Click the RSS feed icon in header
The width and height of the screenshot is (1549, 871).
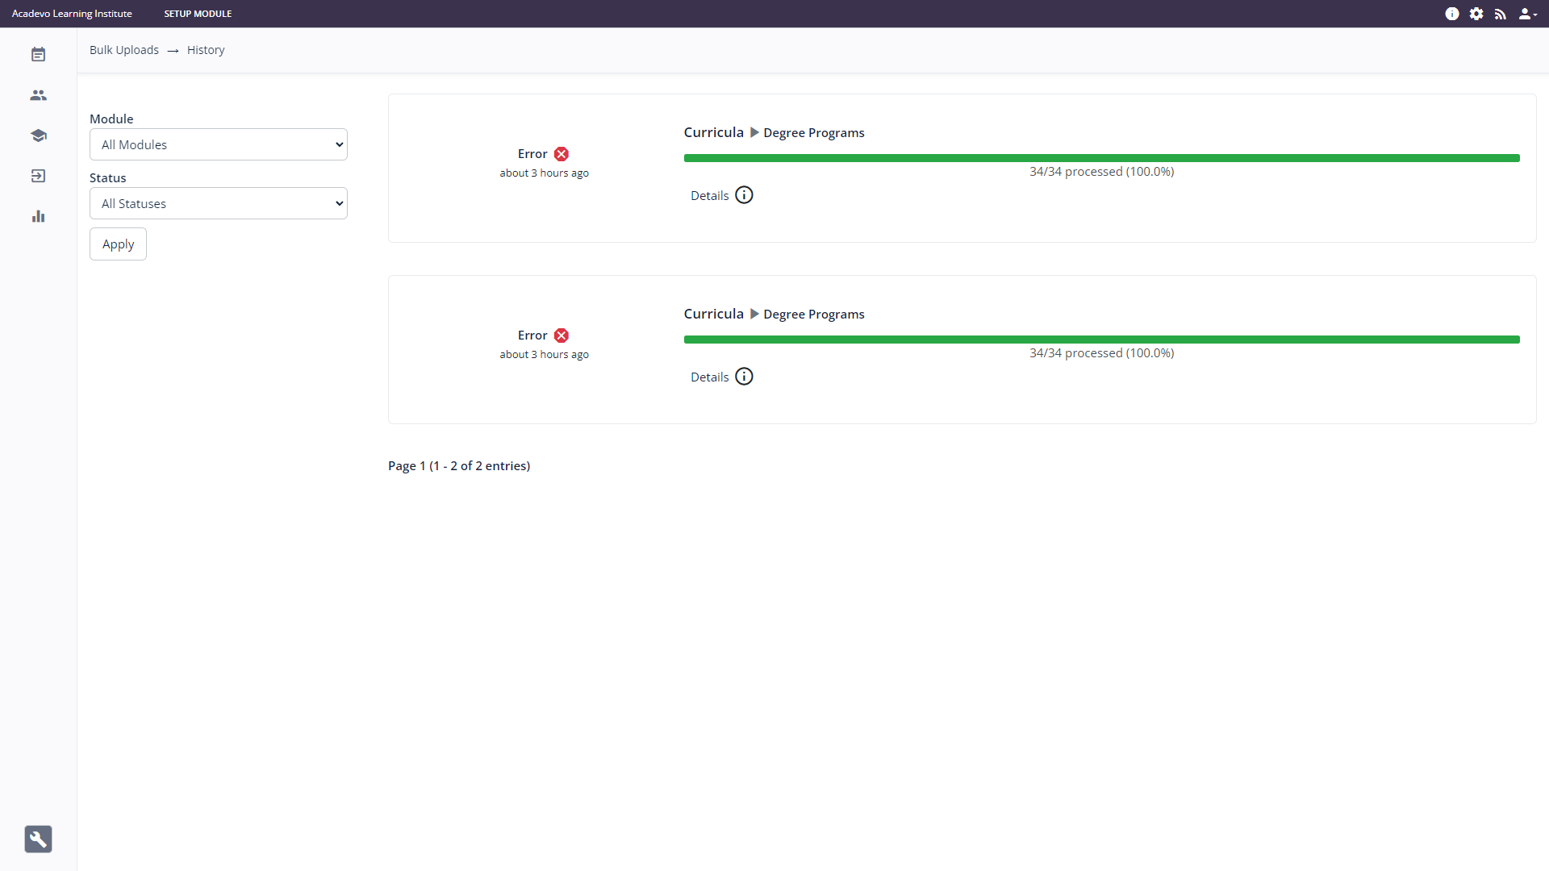1501,14
